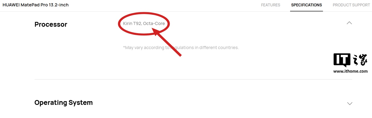Click the Operating System section heading

coord(64,102)
